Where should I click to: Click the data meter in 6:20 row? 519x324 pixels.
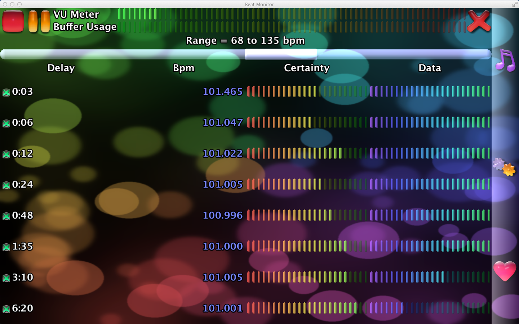pos(430,308)
